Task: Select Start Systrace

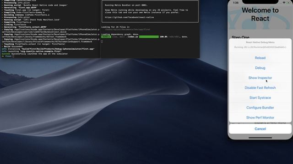Action: pos(260,97)
